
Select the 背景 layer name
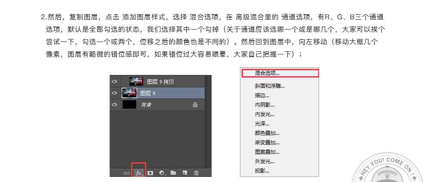pyautogui.click(x=146, y=105)
